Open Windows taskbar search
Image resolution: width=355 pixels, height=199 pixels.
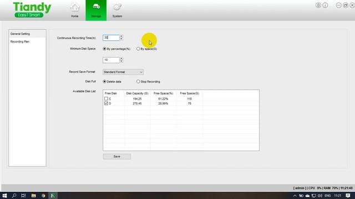[14, 196]
